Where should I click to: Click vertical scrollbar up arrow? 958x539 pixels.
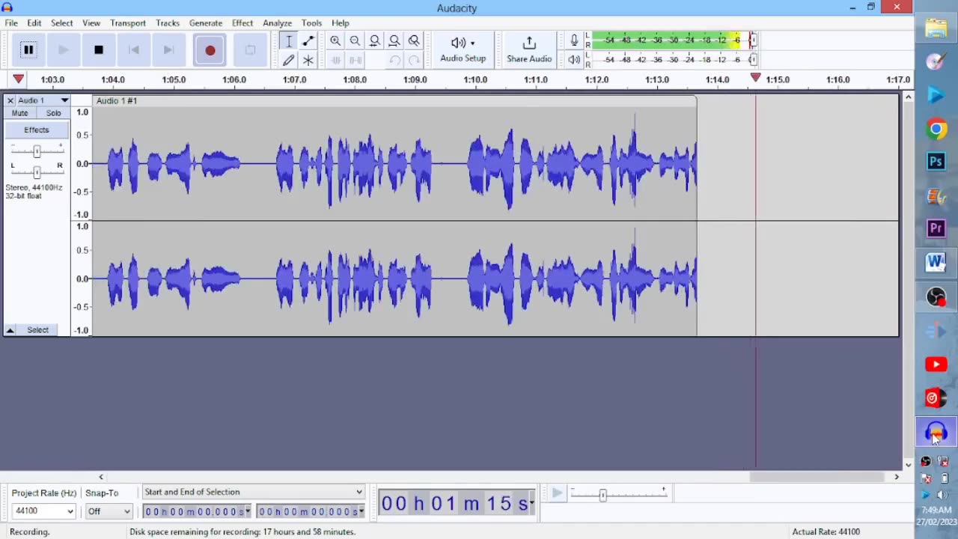(x=908, y=97)
